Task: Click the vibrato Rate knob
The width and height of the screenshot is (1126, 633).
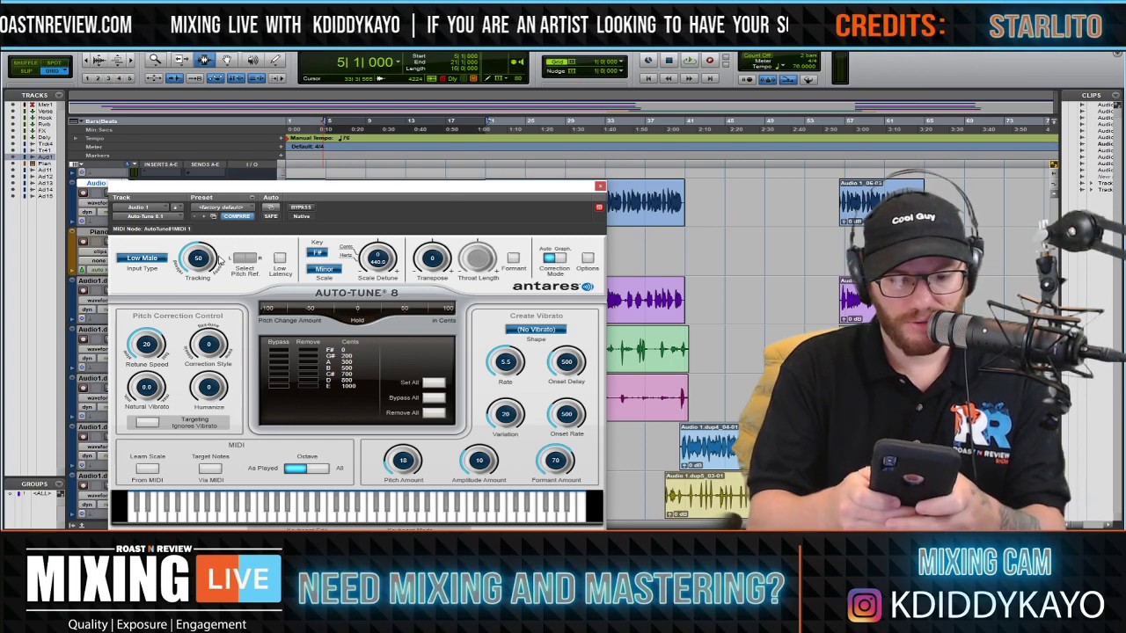Action: tap(505, 361)
